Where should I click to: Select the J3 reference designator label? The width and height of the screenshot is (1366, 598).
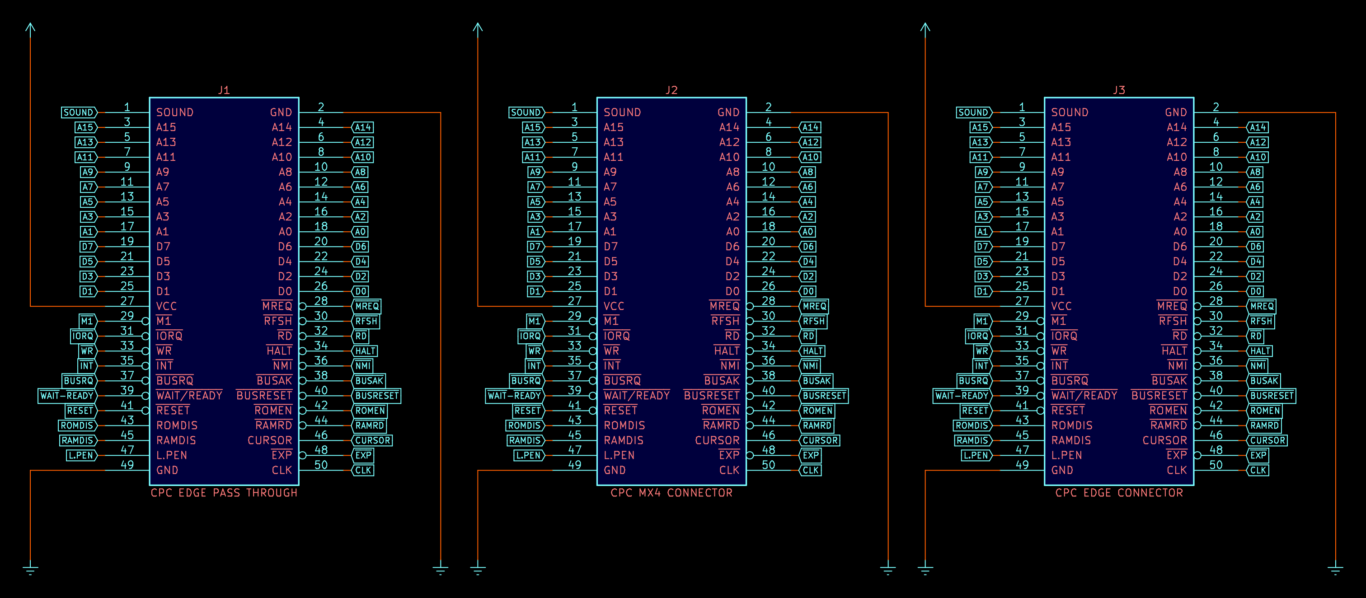[1119, 90]
